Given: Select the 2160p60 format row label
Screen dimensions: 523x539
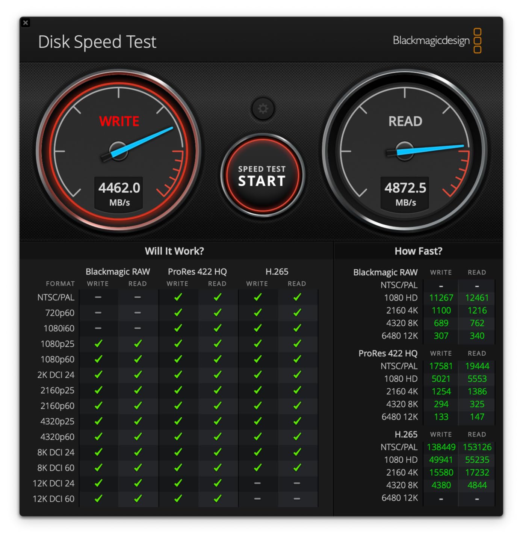Looking at the screenshot, I should pyautogui.click(x=57, y=406).
